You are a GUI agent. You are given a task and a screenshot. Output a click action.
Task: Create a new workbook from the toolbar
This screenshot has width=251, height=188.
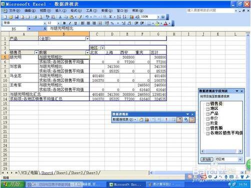coord(5,17)
